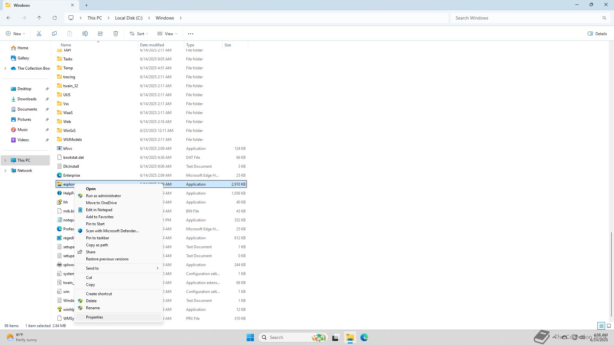Select Properties in the context menu
614x345 pixels.
94,317
